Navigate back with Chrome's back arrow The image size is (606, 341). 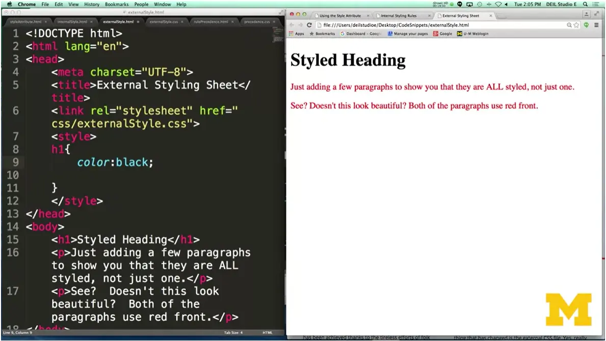(292, 24)
